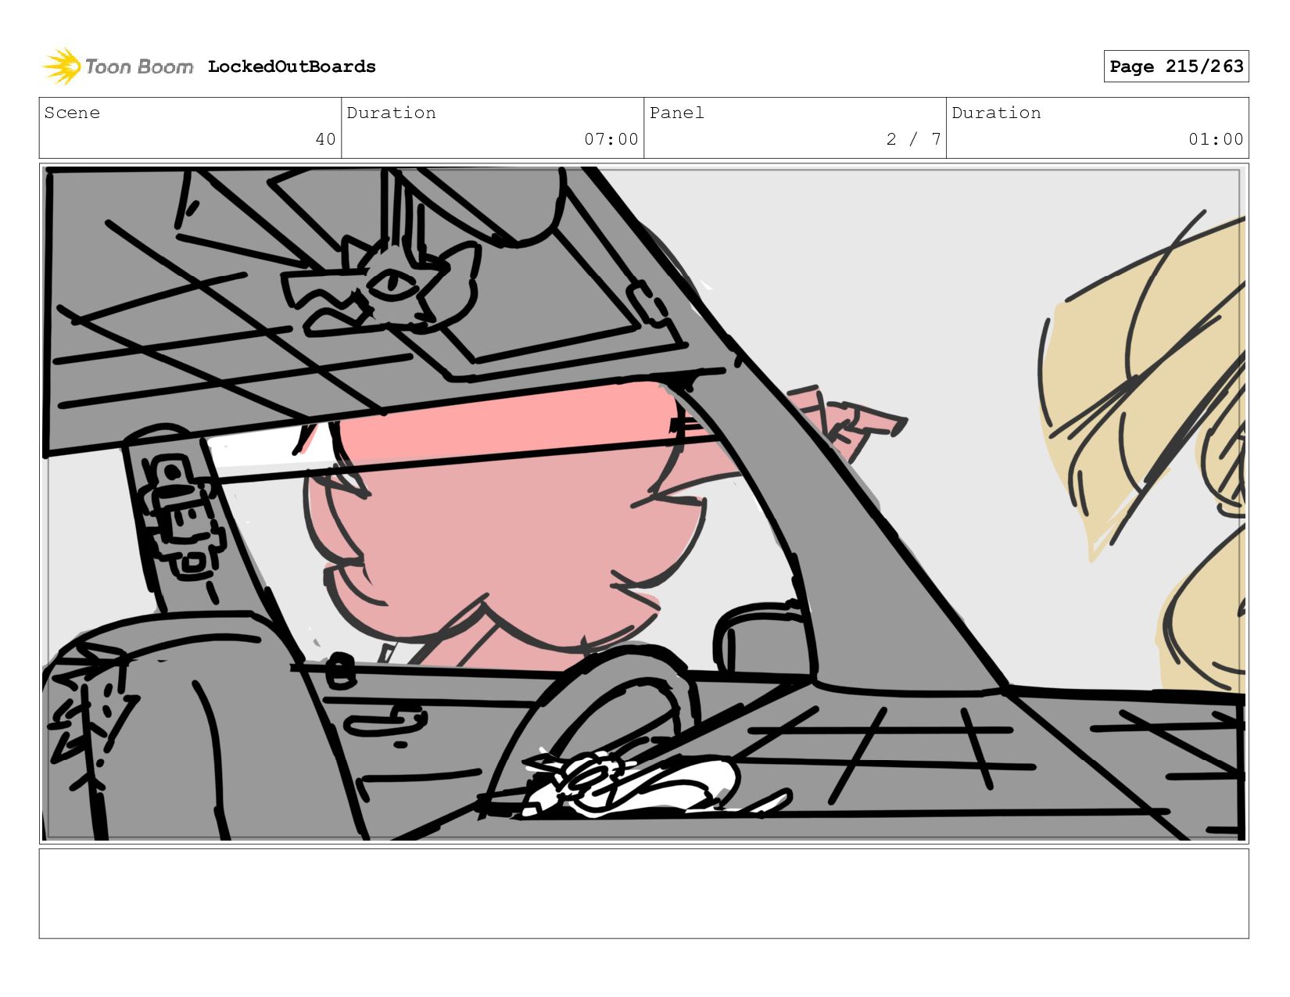Image resolution: width=1290 pixels, height=997 pixels.
Task: Click the Panel label
Action: click(677, 113)
